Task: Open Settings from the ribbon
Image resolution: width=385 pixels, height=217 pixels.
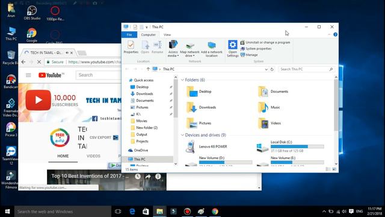Action: tap(233, 48)
